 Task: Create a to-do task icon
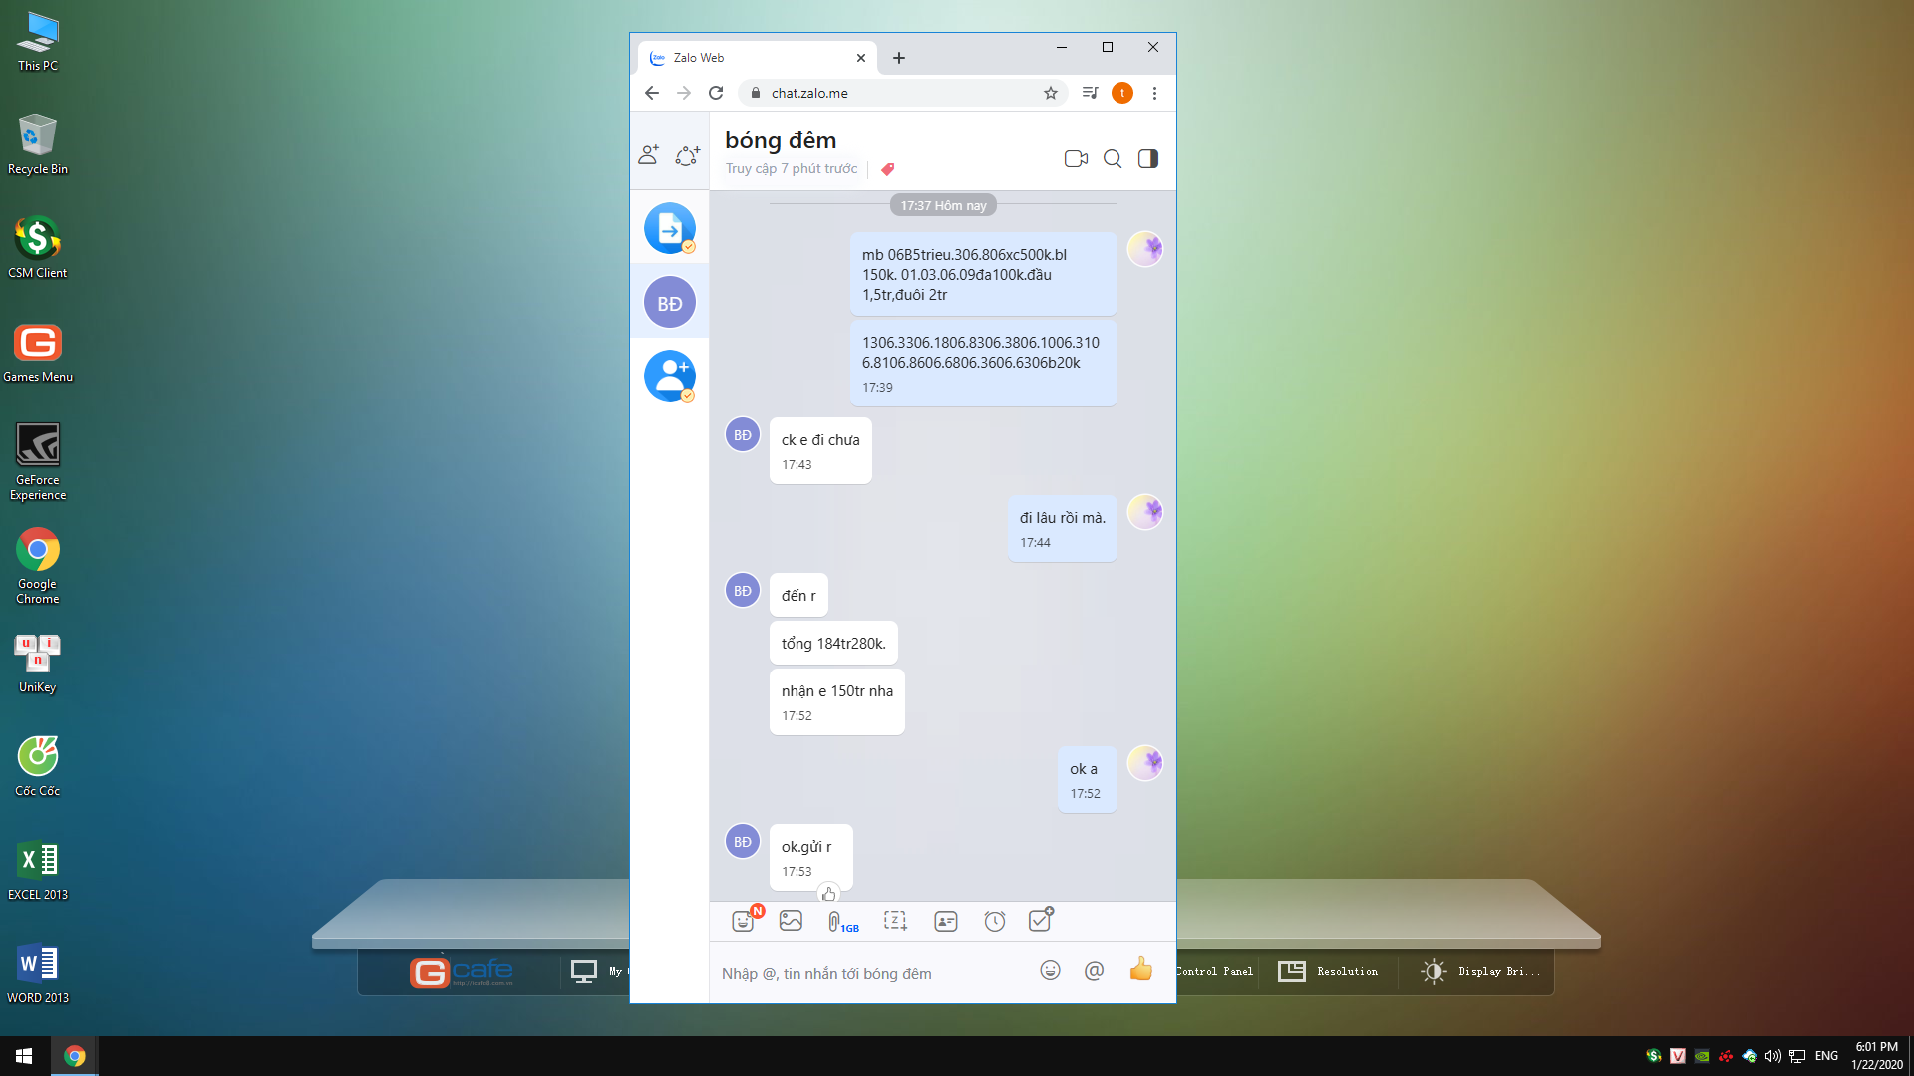pyautogui.click(x=1040, y=920)
